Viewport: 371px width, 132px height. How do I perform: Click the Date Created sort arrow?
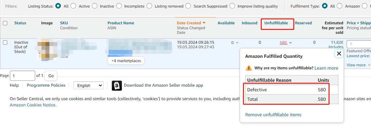click(x=204, y=23)
